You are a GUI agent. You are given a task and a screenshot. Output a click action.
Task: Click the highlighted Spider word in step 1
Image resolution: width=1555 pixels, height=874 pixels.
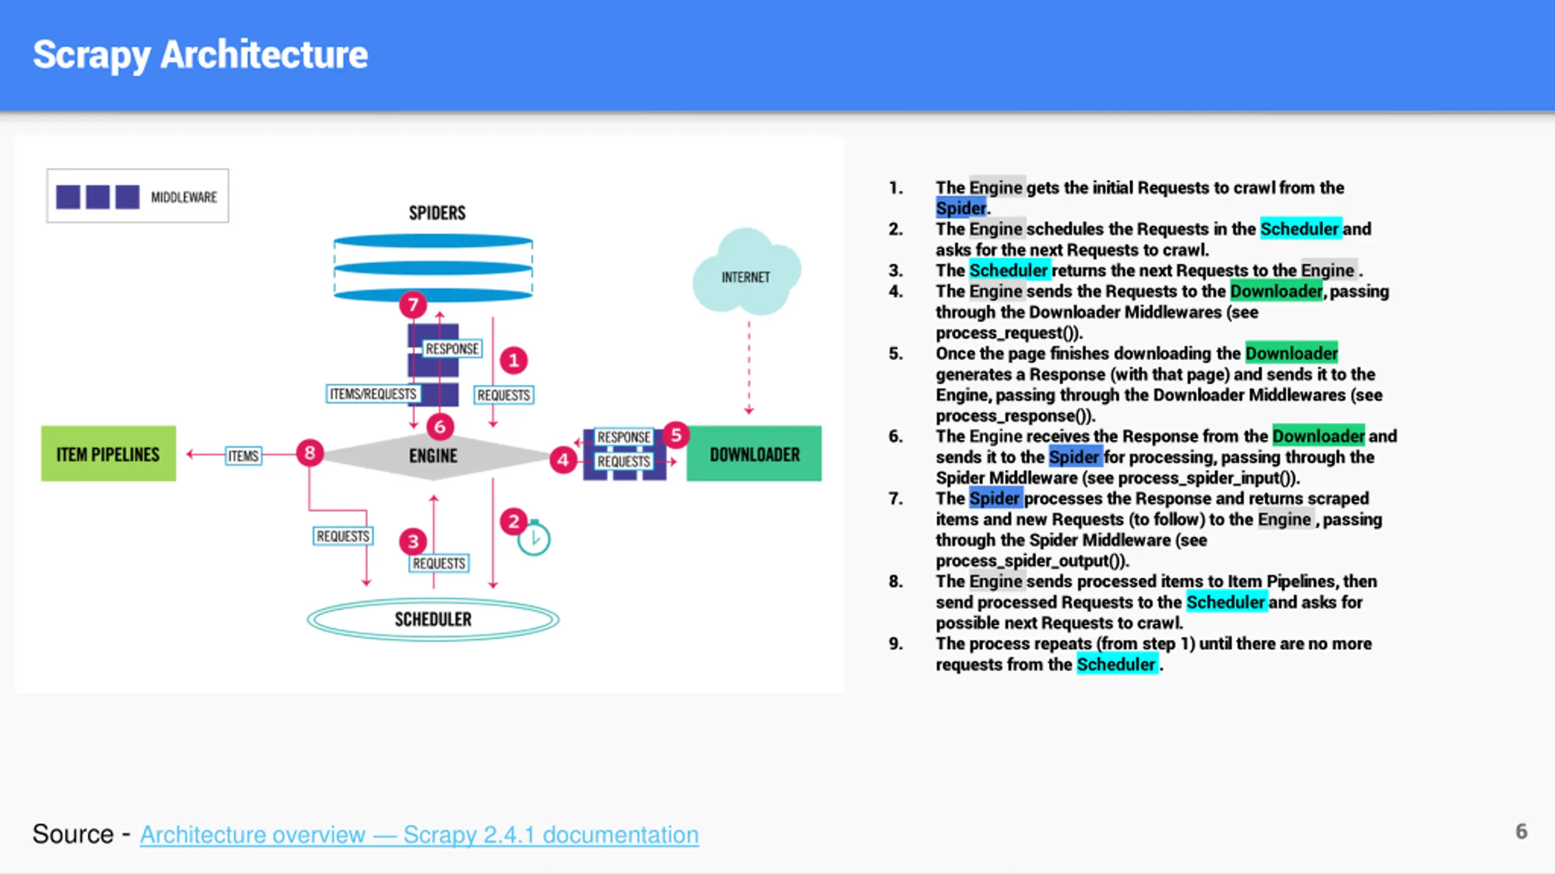(x=961, y=208)
